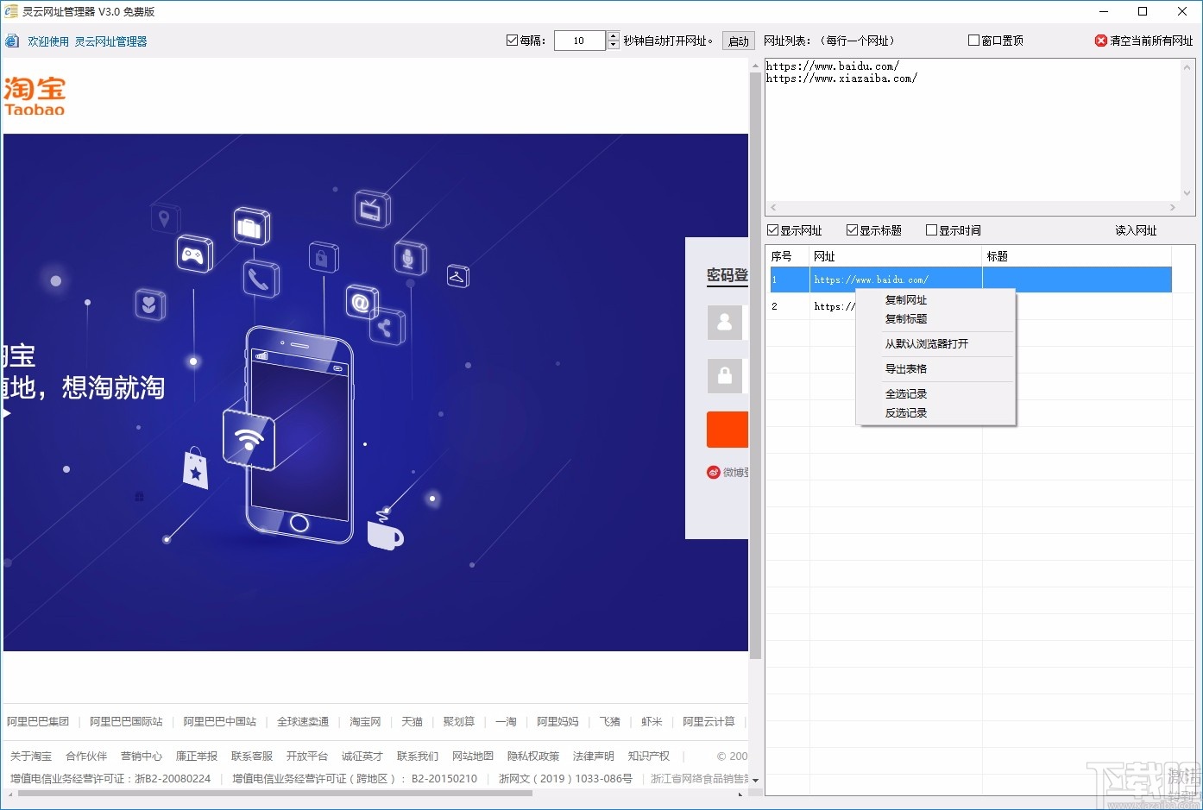
Task: Switch to the 密码登录 login tab
Action: pos(727,275)
